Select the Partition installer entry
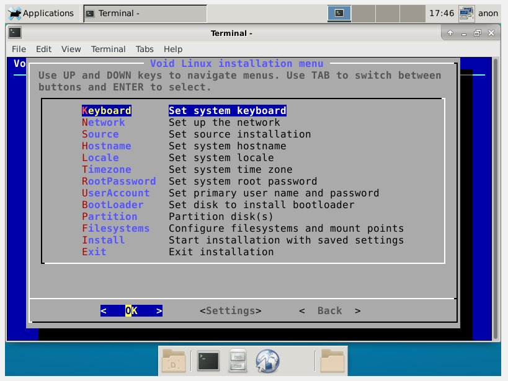508x381 pixels. (110, 217)
